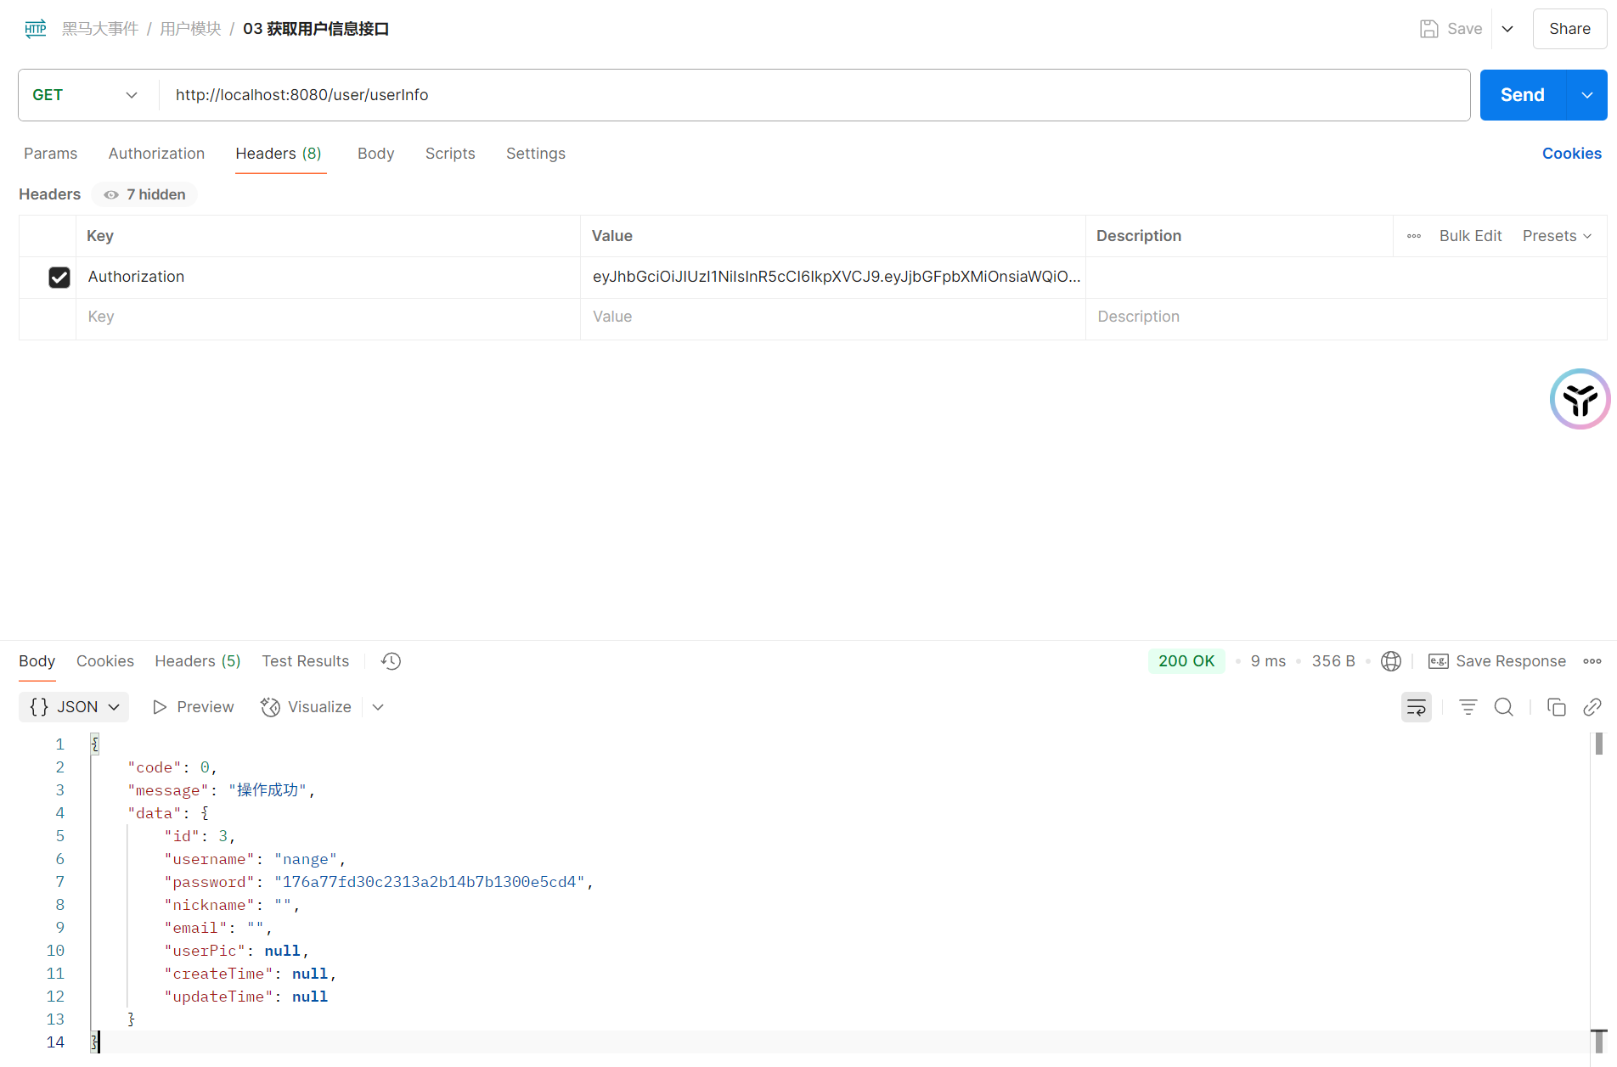Click the network globe icon
The width and height of the screenshot is (1617, 1067).
pos(1391,661)
